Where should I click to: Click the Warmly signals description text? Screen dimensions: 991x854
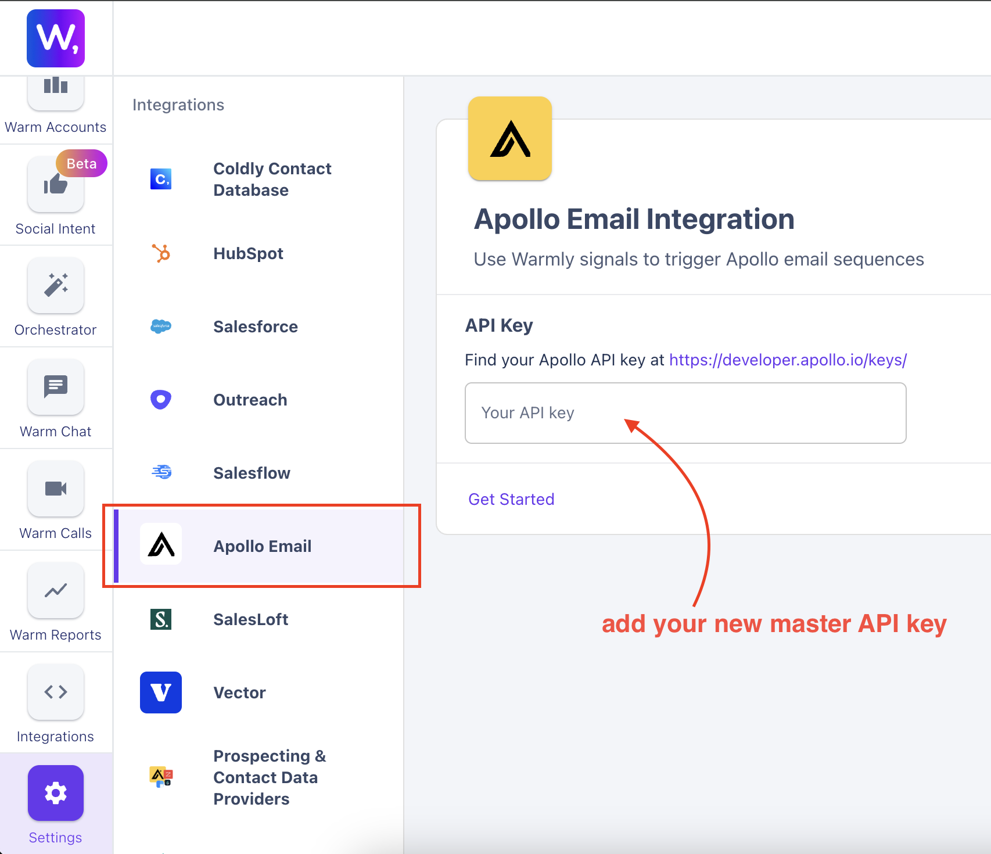[x=699, y=259]
